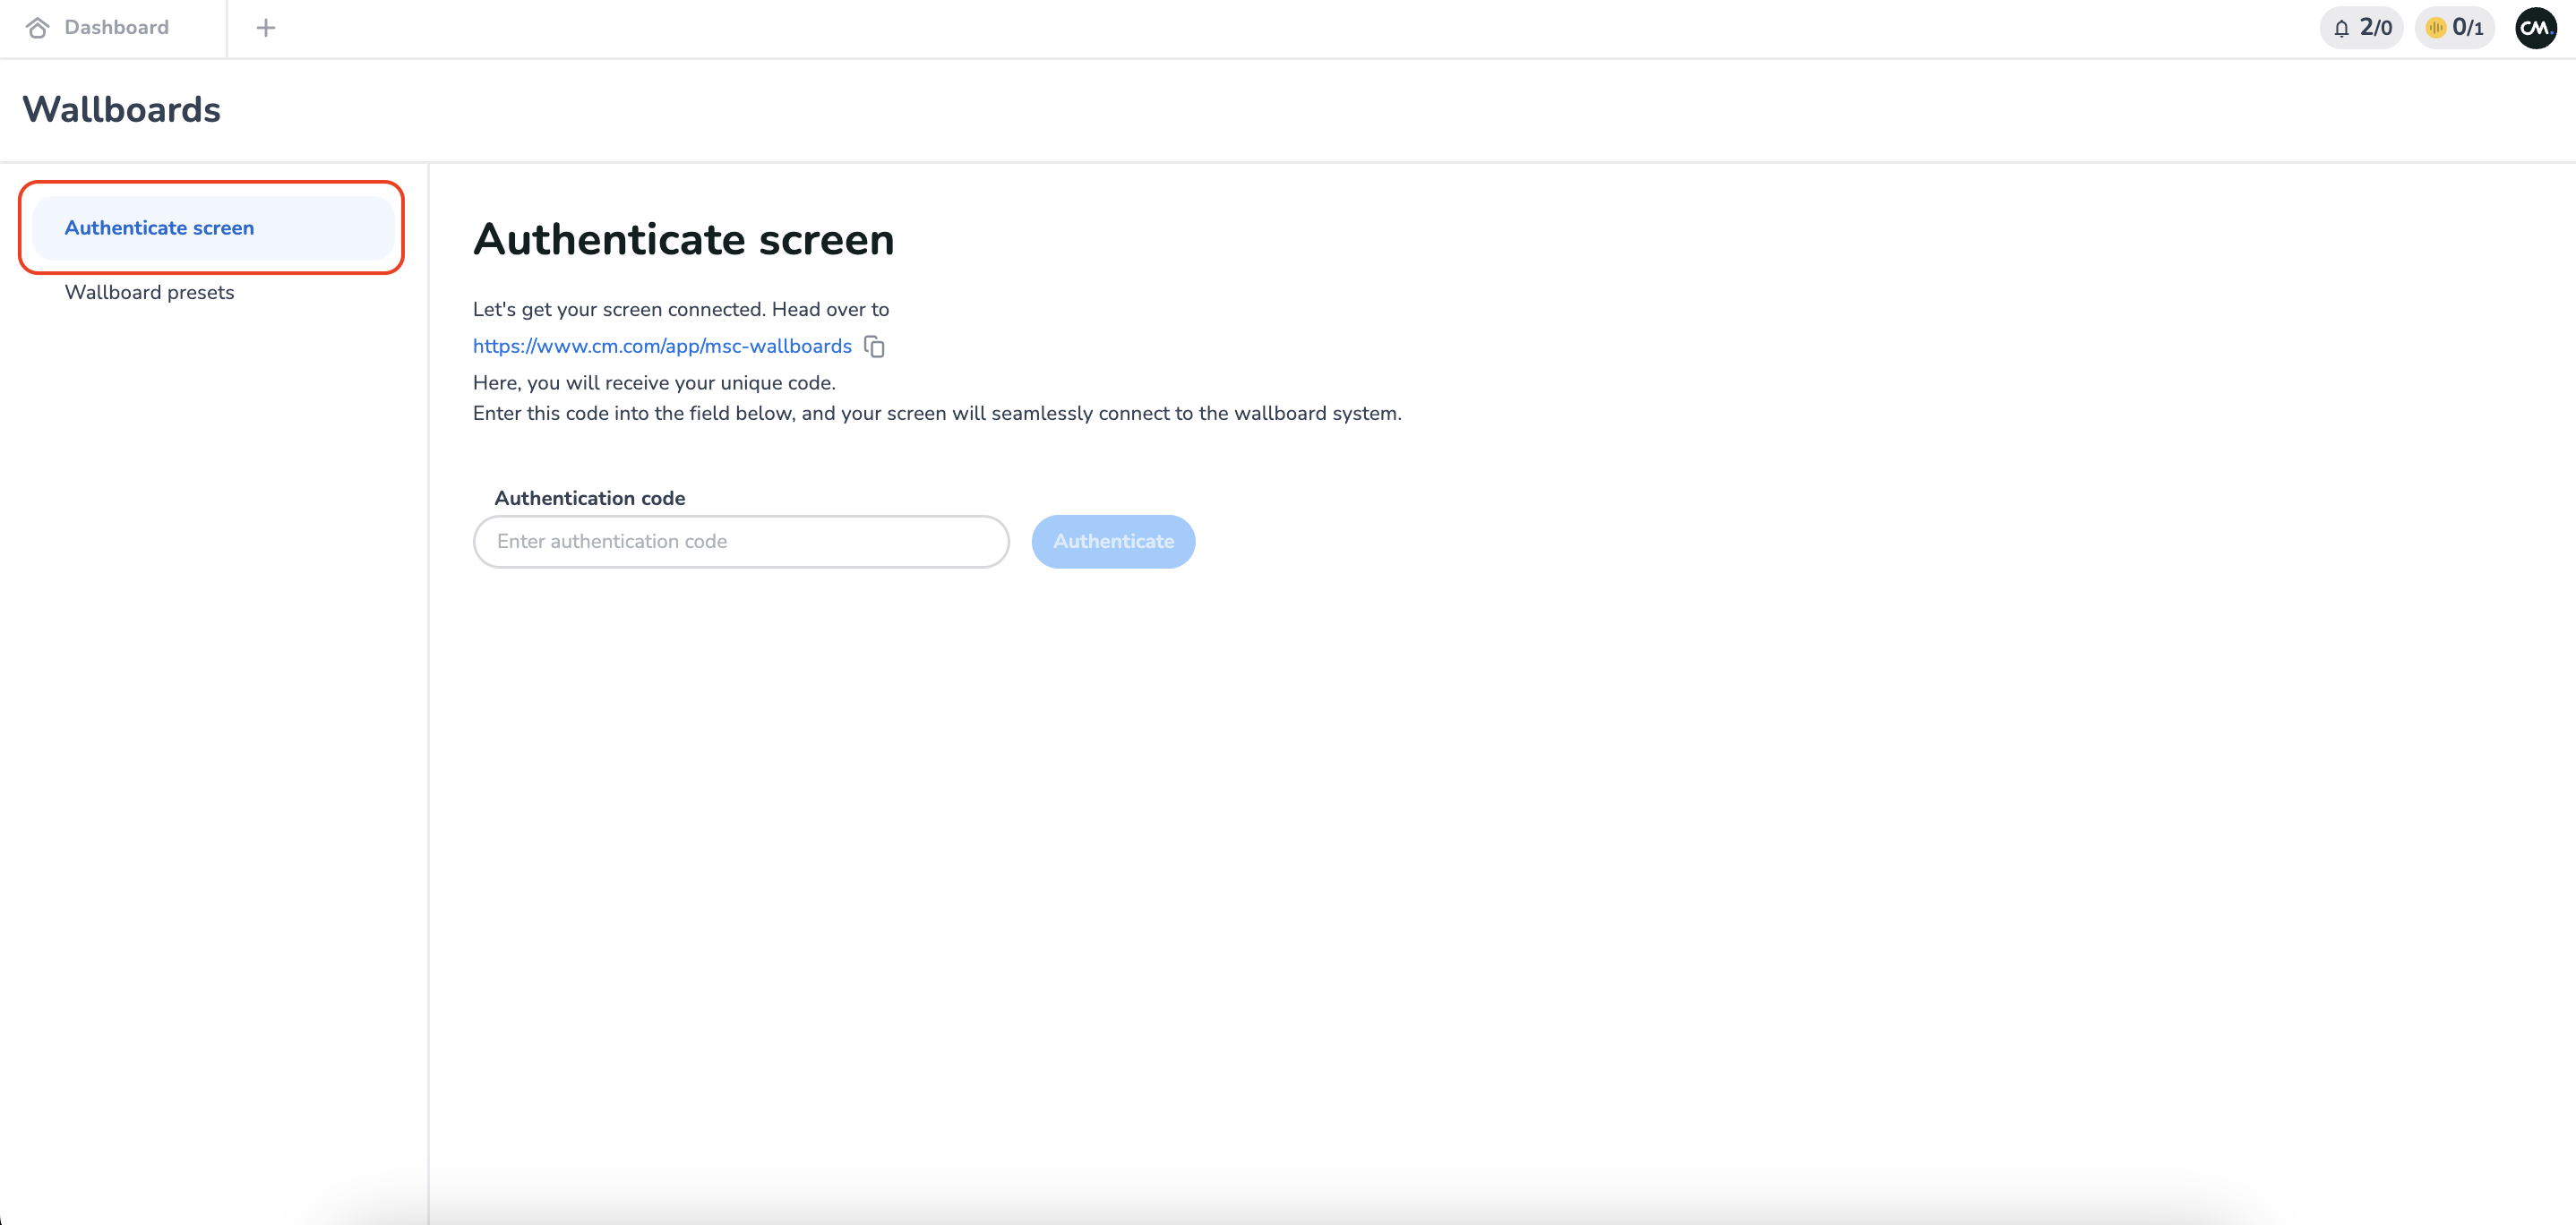Image resolution: width=2576 pixels, height=1225 pixels.
Task: Click the Authentication code field label
Action: click(x=590, y=498)
